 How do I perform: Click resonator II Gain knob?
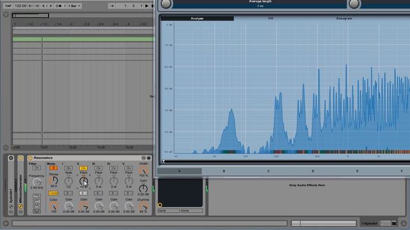(x=84, y=206)
